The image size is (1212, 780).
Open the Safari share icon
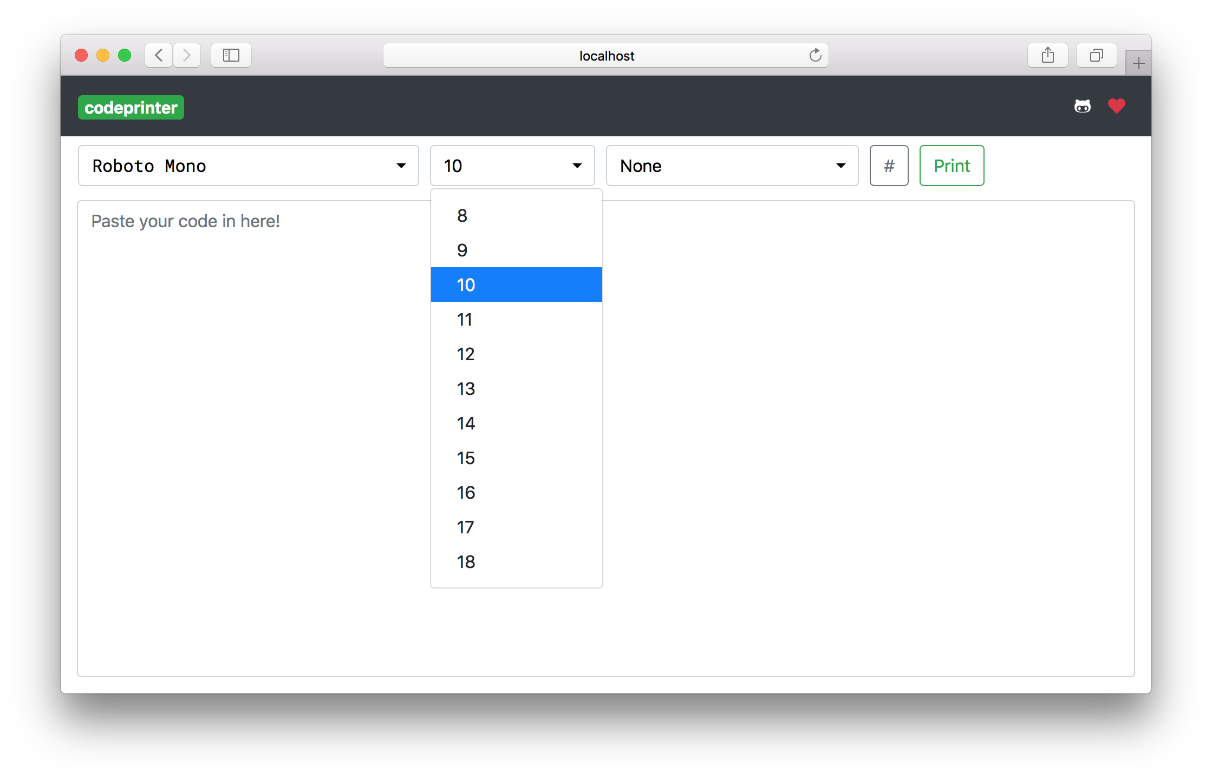pyautogui.click(x=1047, y=55)
